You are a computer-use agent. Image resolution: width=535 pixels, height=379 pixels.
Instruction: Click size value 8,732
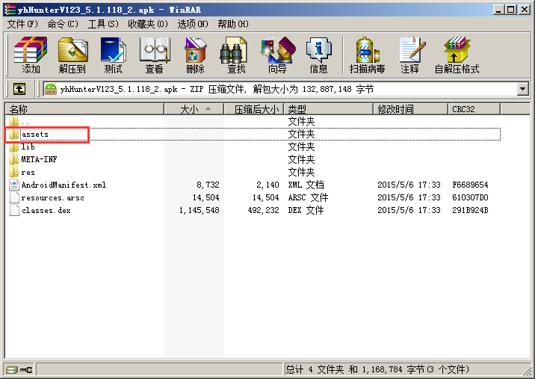pos(208,185)
